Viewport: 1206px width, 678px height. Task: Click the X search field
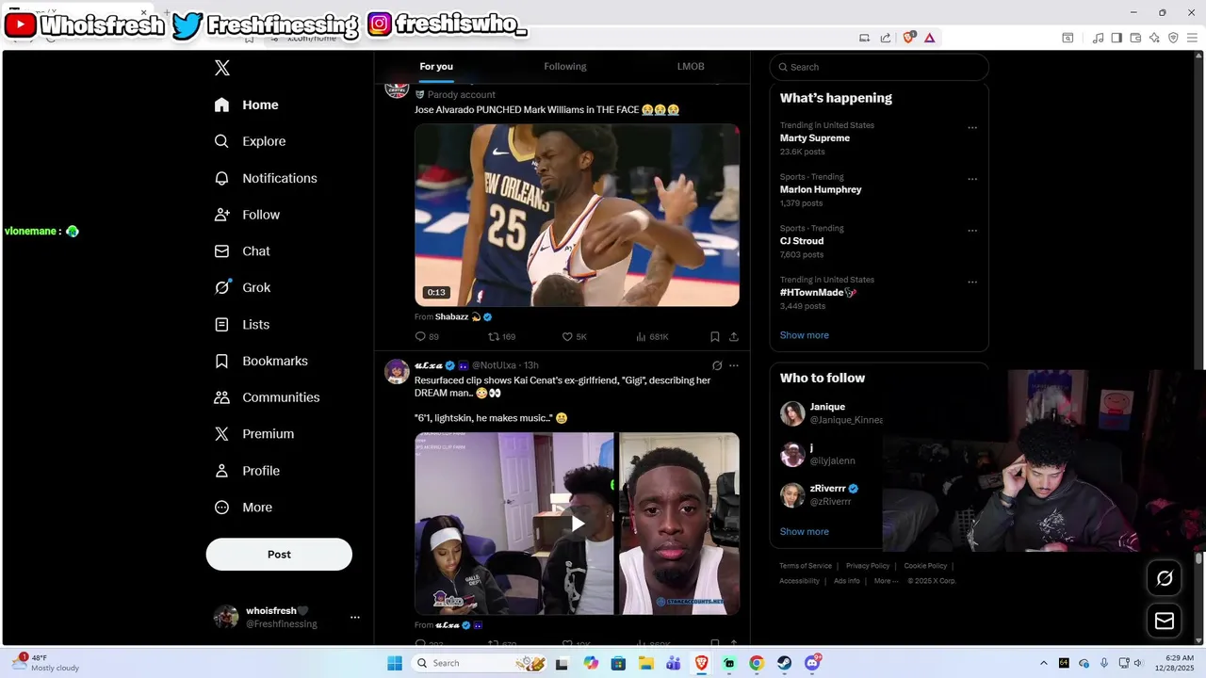pyautogui.click(x=879, y=67)
